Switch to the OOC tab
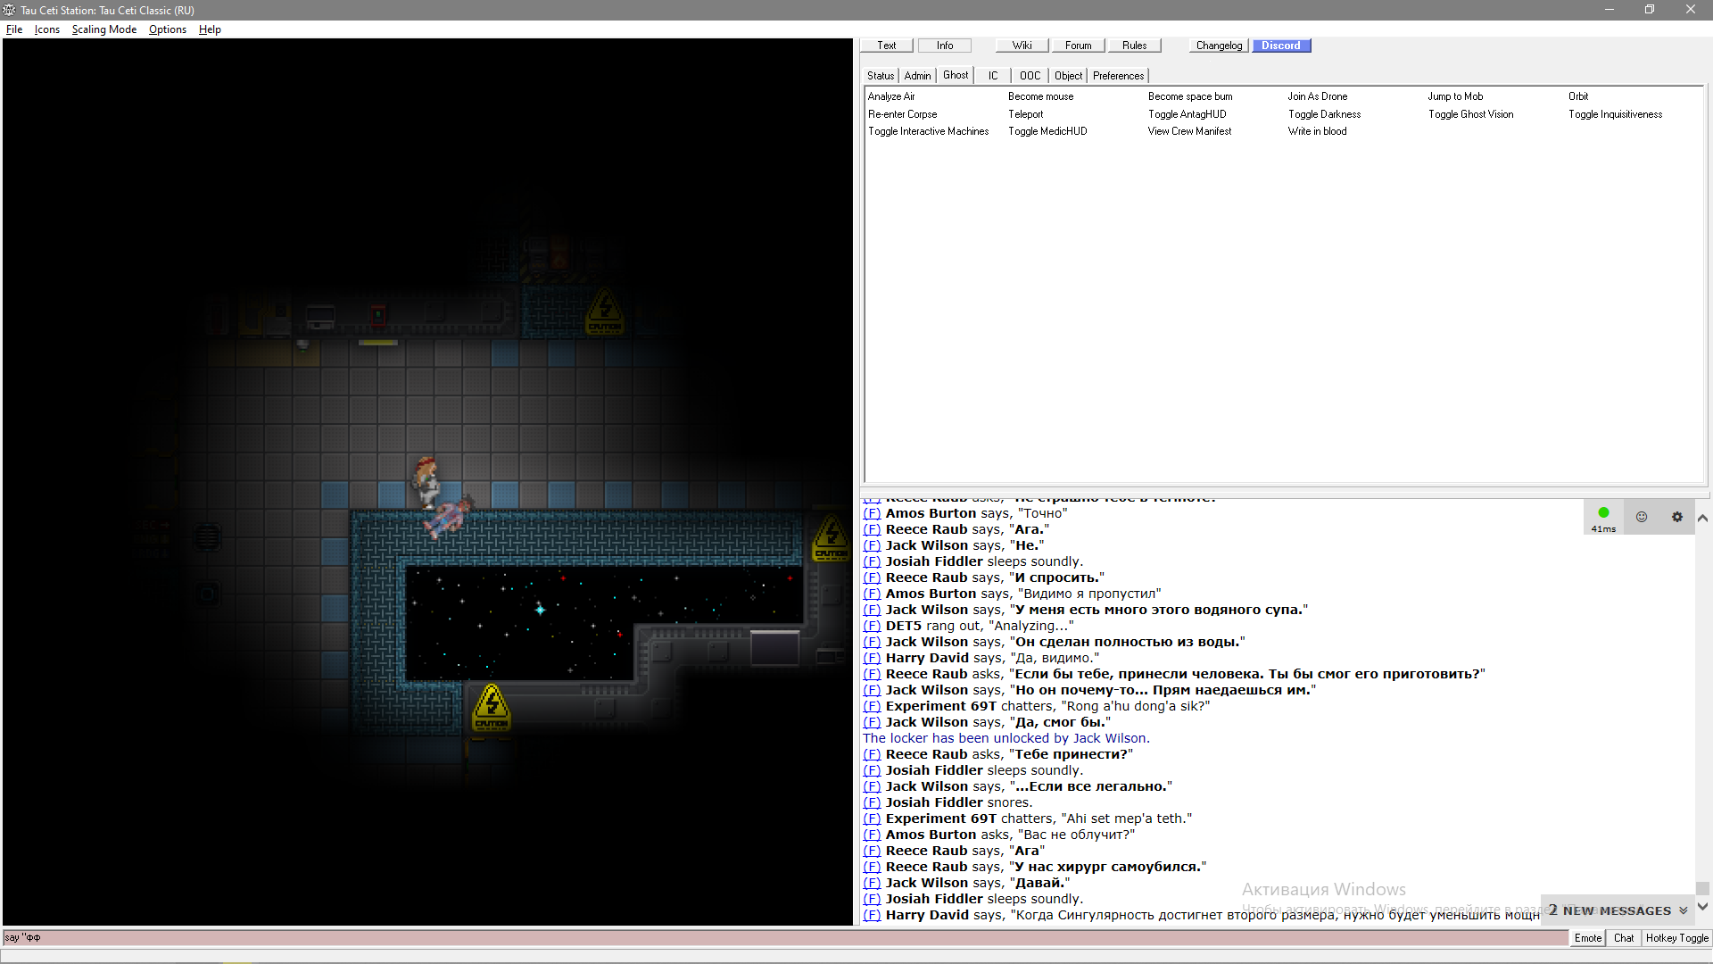1713x964 pixels. (x=1030, y=76)
